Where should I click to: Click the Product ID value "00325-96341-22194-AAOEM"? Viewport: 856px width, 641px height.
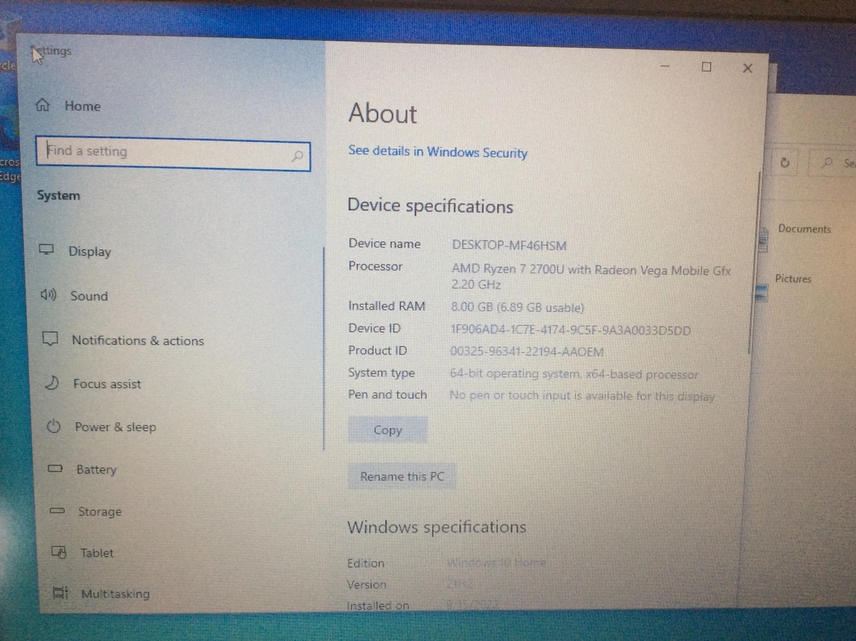coord(527,352)
